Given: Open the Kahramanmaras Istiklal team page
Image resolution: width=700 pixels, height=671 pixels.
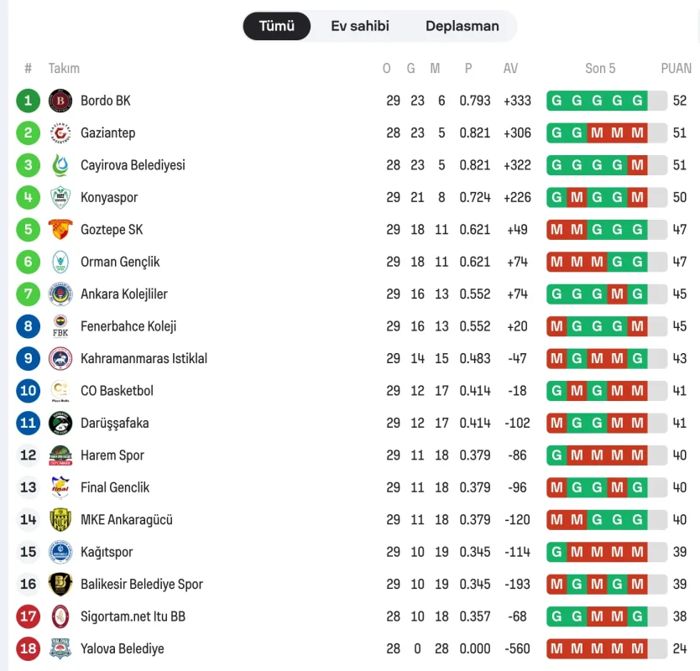Looking at the screenshot, I should 144,359.
